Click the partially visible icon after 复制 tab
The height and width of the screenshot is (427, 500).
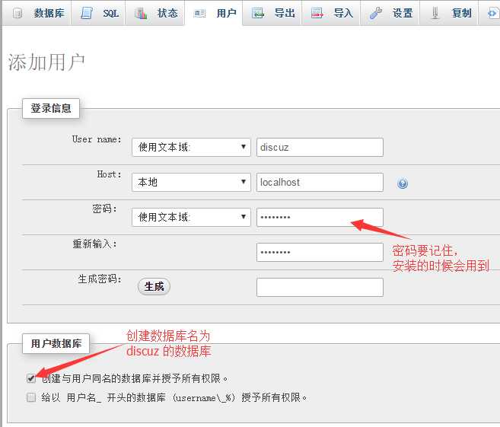click(493, 14)
